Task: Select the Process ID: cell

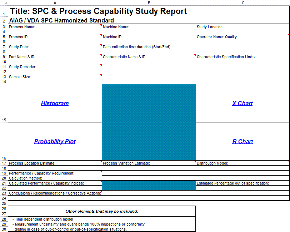Action: 55,37
